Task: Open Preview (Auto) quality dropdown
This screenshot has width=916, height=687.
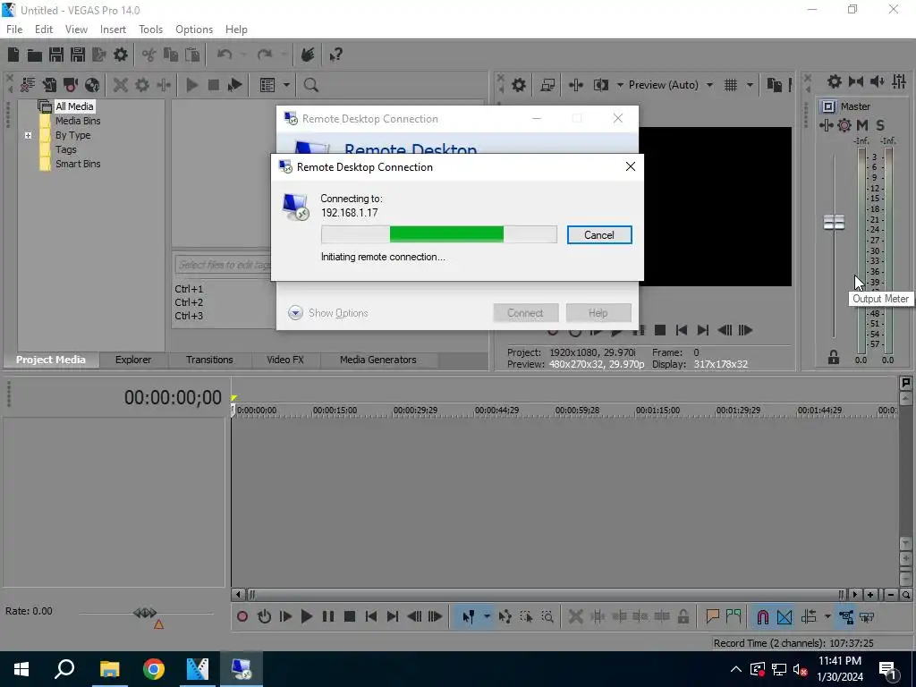Action: tap(671, 85)
